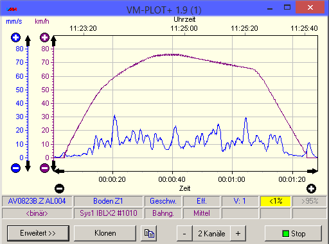This screenshot has width=329, height=244.
Task: Zoom in the purple km/h axis with plus
Action: pos(44,38)
